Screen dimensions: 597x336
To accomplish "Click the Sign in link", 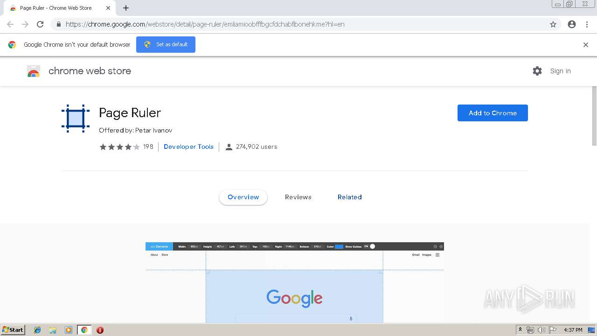I will tap(560, 71).
